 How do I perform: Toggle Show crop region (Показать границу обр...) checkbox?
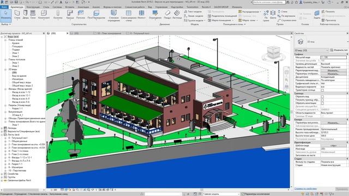[x=322, y=100]
